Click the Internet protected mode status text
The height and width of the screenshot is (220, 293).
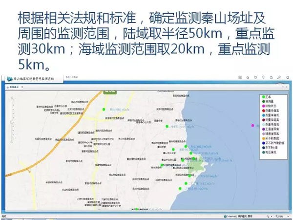tap(240, 216)
